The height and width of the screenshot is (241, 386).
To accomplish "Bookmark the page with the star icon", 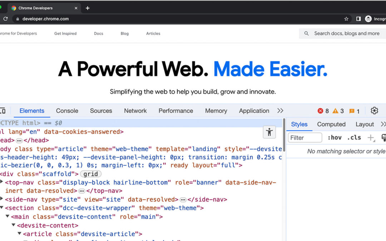I will coord(347,19).
